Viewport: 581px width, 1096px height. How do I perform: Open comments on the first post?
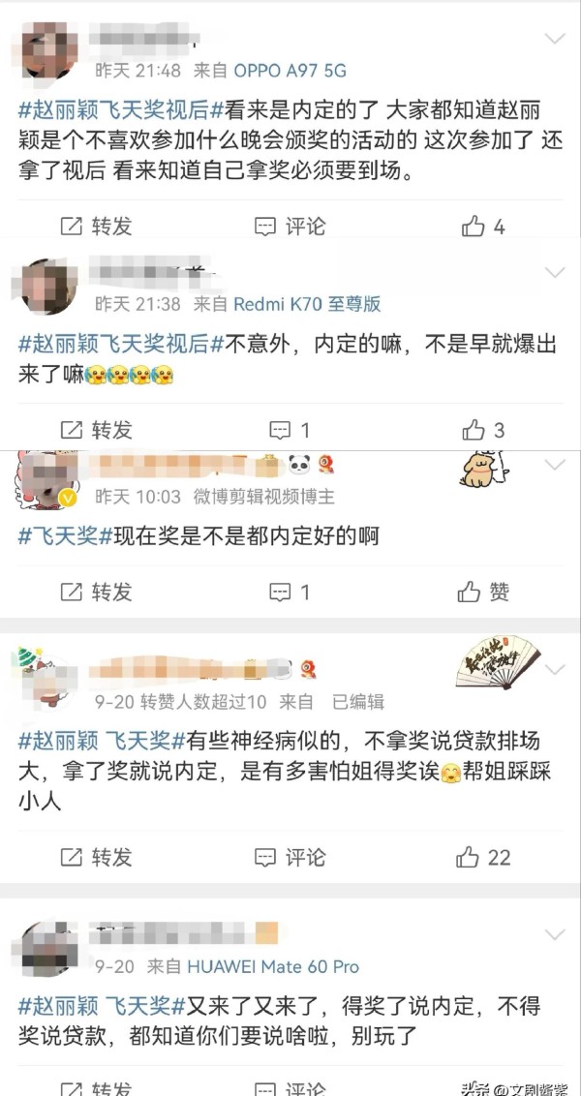pos(290,227)
